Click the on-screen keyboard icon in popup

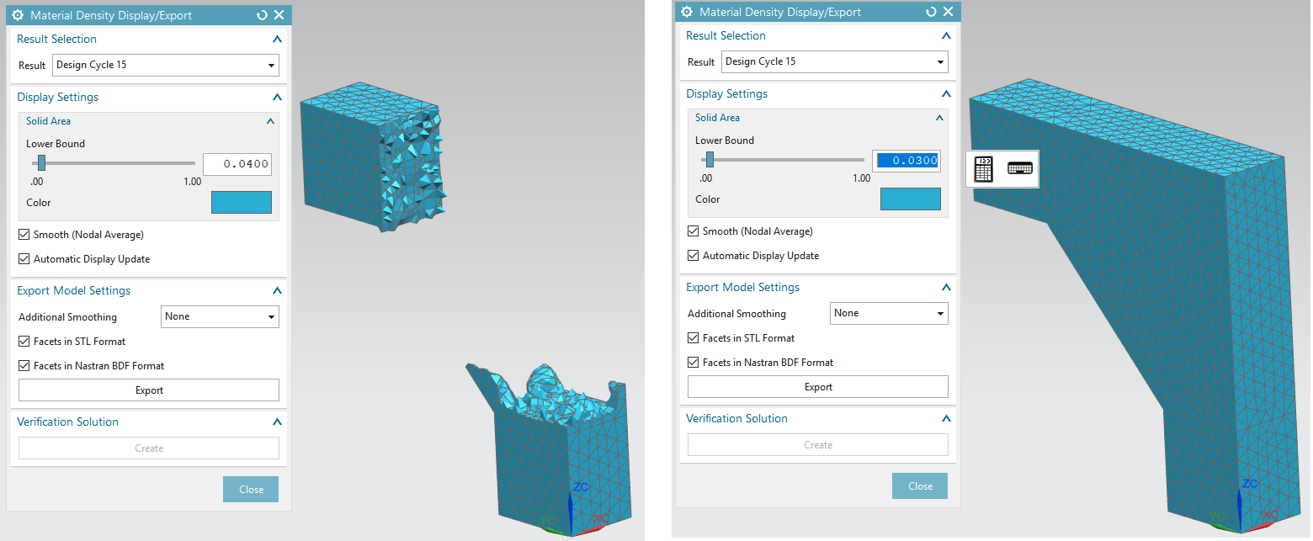pos(1019,168)
